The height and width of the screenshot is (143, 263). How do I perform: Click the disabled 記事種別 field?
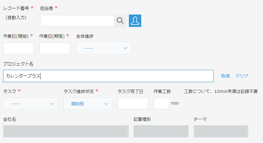[x=161, y=131]
